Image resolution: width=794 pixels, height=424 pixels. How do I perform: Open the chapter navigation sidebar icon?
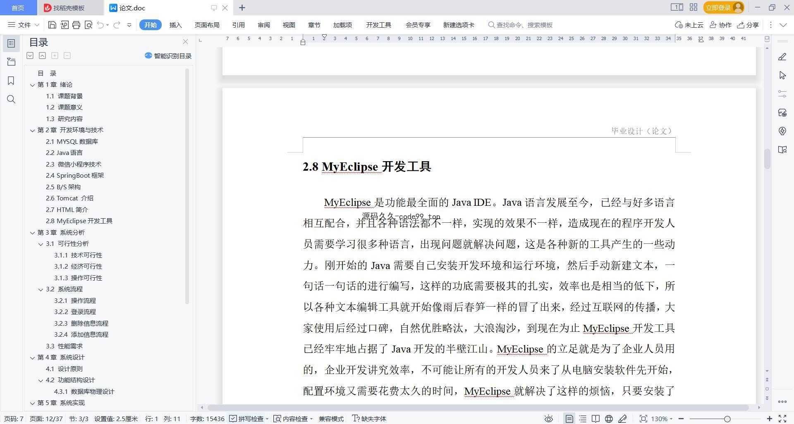[x=11, y=62]
